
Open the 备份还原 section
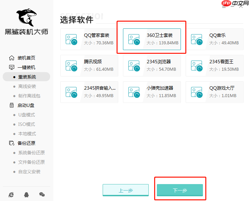point(26,143)
